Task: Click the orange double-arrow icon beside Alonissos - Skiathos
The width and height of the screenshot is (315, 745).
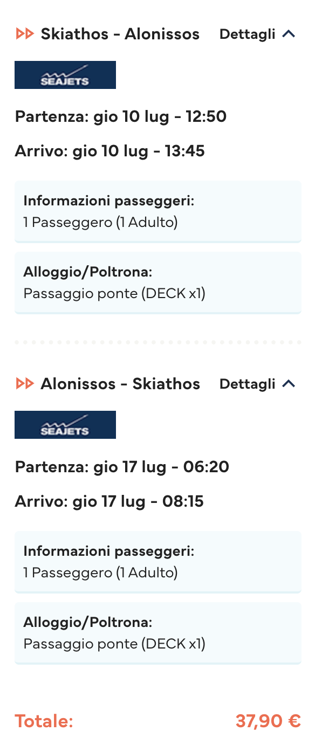Action: click(25, 384)
